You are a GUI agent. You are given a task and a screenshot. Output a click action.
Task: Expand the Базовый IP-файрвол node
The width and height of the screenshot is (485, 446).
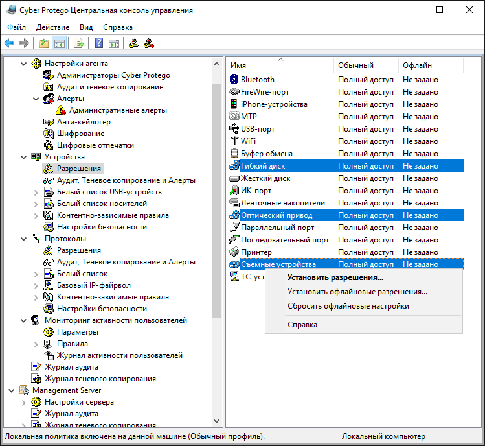click(36, 286)
